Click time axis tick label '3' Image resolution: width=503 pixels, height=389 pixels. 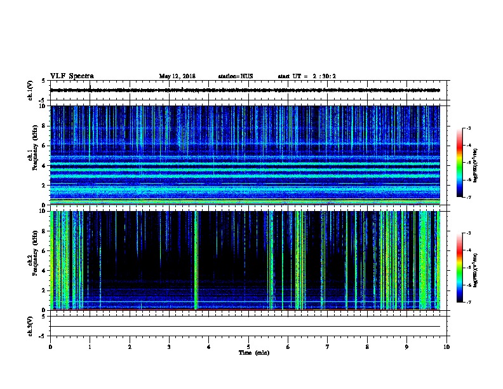point(169,347)
